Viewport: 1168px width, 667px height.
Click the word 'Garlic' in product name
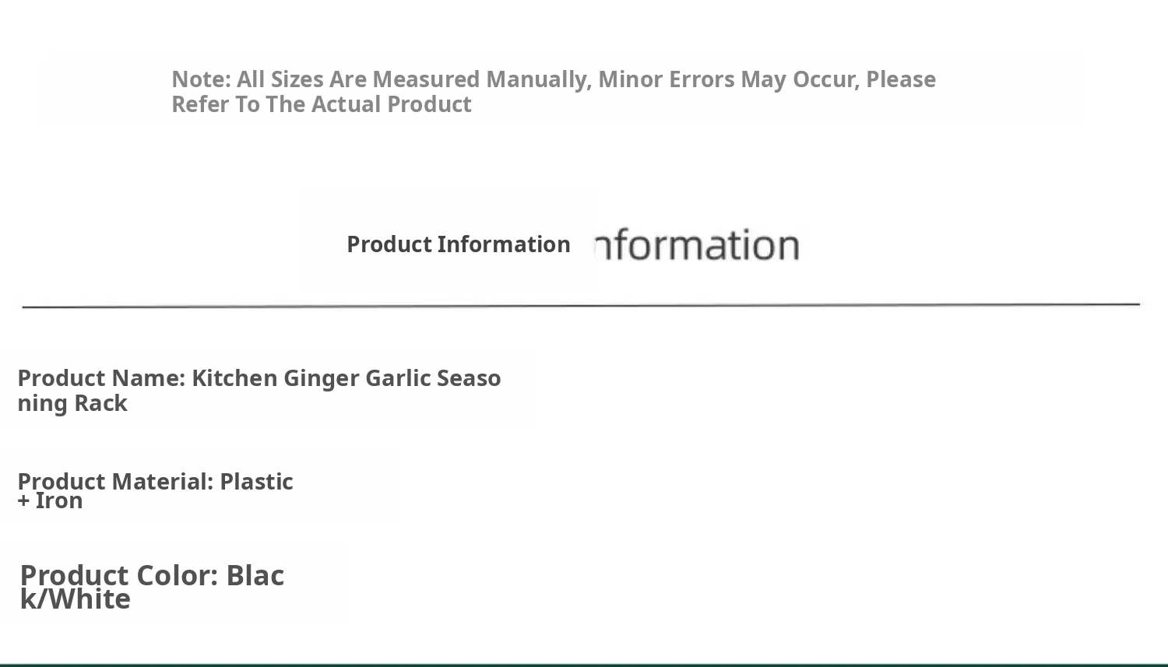pos(397,378)
